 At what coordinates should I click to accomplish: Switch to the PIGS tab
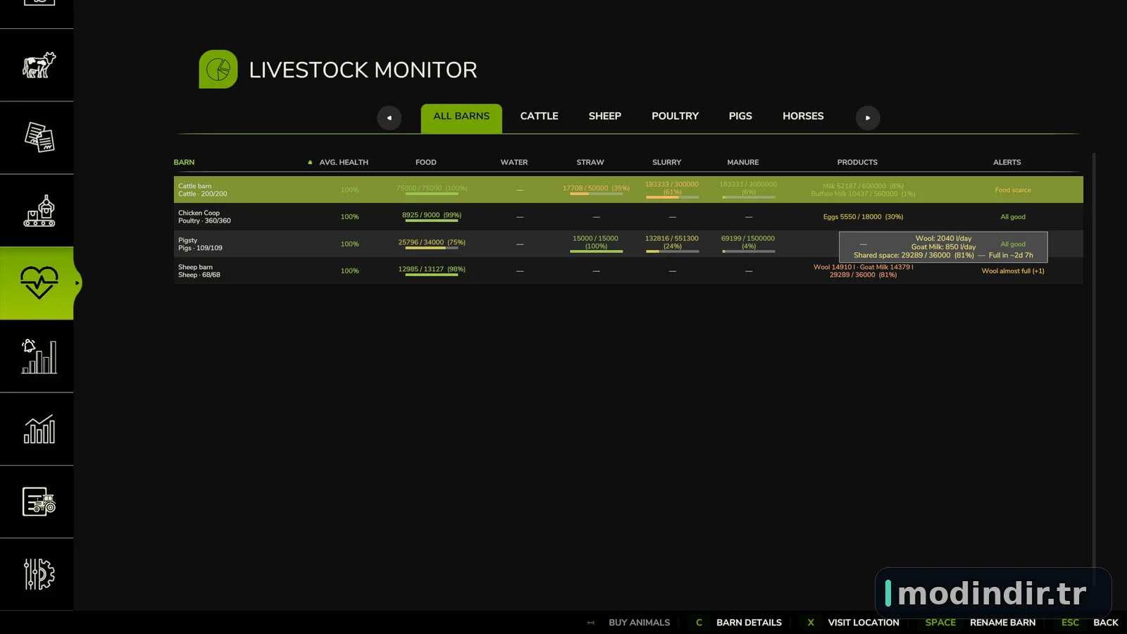[740, 116]
